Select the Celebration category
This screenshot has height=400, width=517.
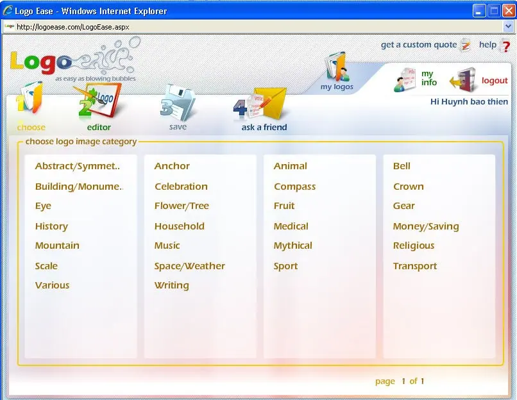[181, 187]
